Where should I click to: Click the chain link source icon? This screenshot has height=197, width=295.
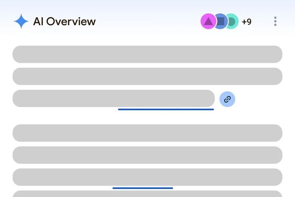coord(227,99)
